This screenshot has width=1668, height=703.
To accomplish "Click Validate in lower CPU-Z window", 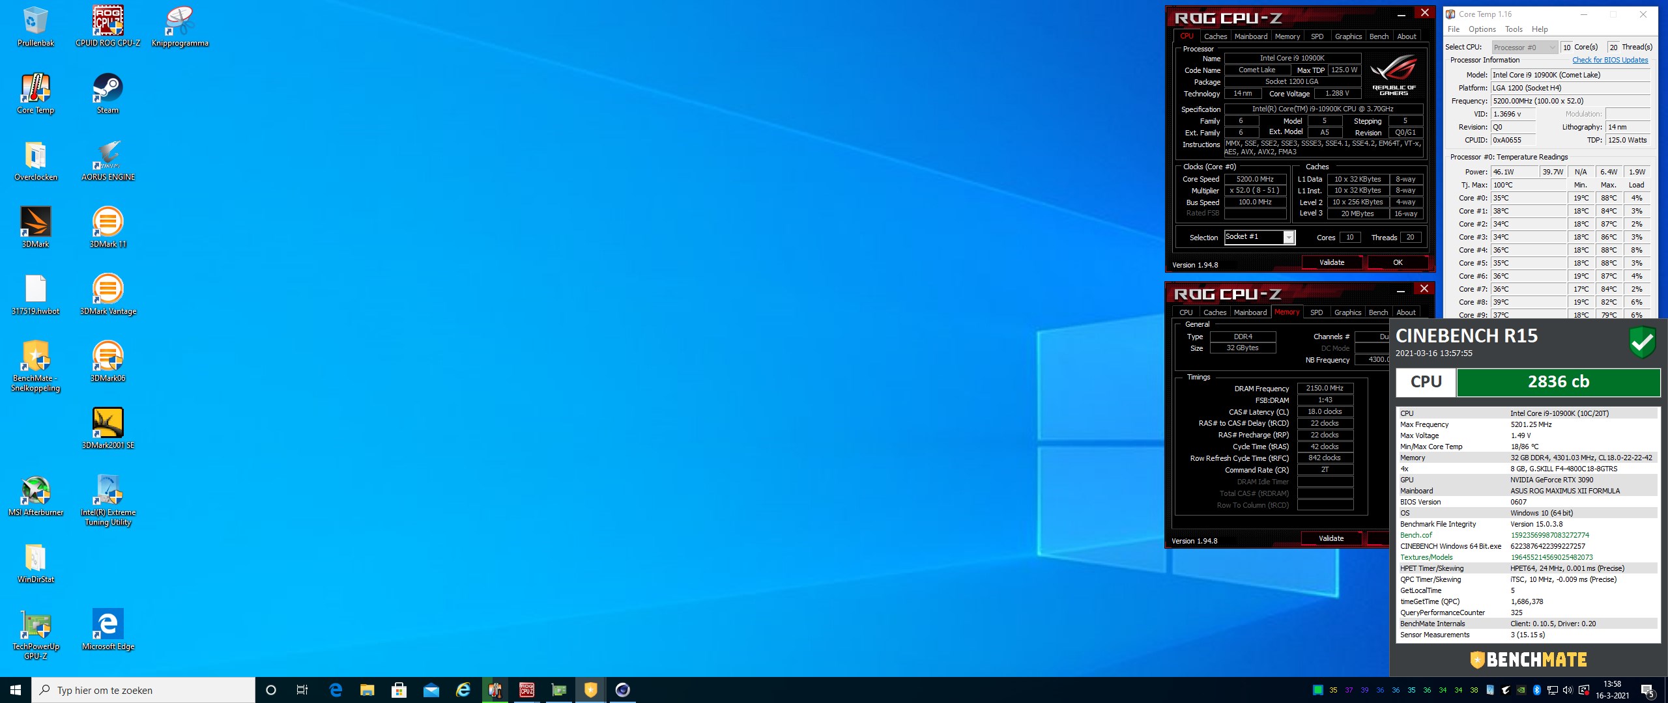I will click(x=1331, y=538).
